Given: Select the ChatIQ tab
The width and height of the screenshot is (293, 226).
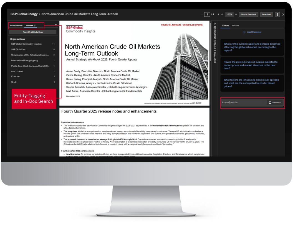Looking at the screenshot, I should click(x=225, y=25).
